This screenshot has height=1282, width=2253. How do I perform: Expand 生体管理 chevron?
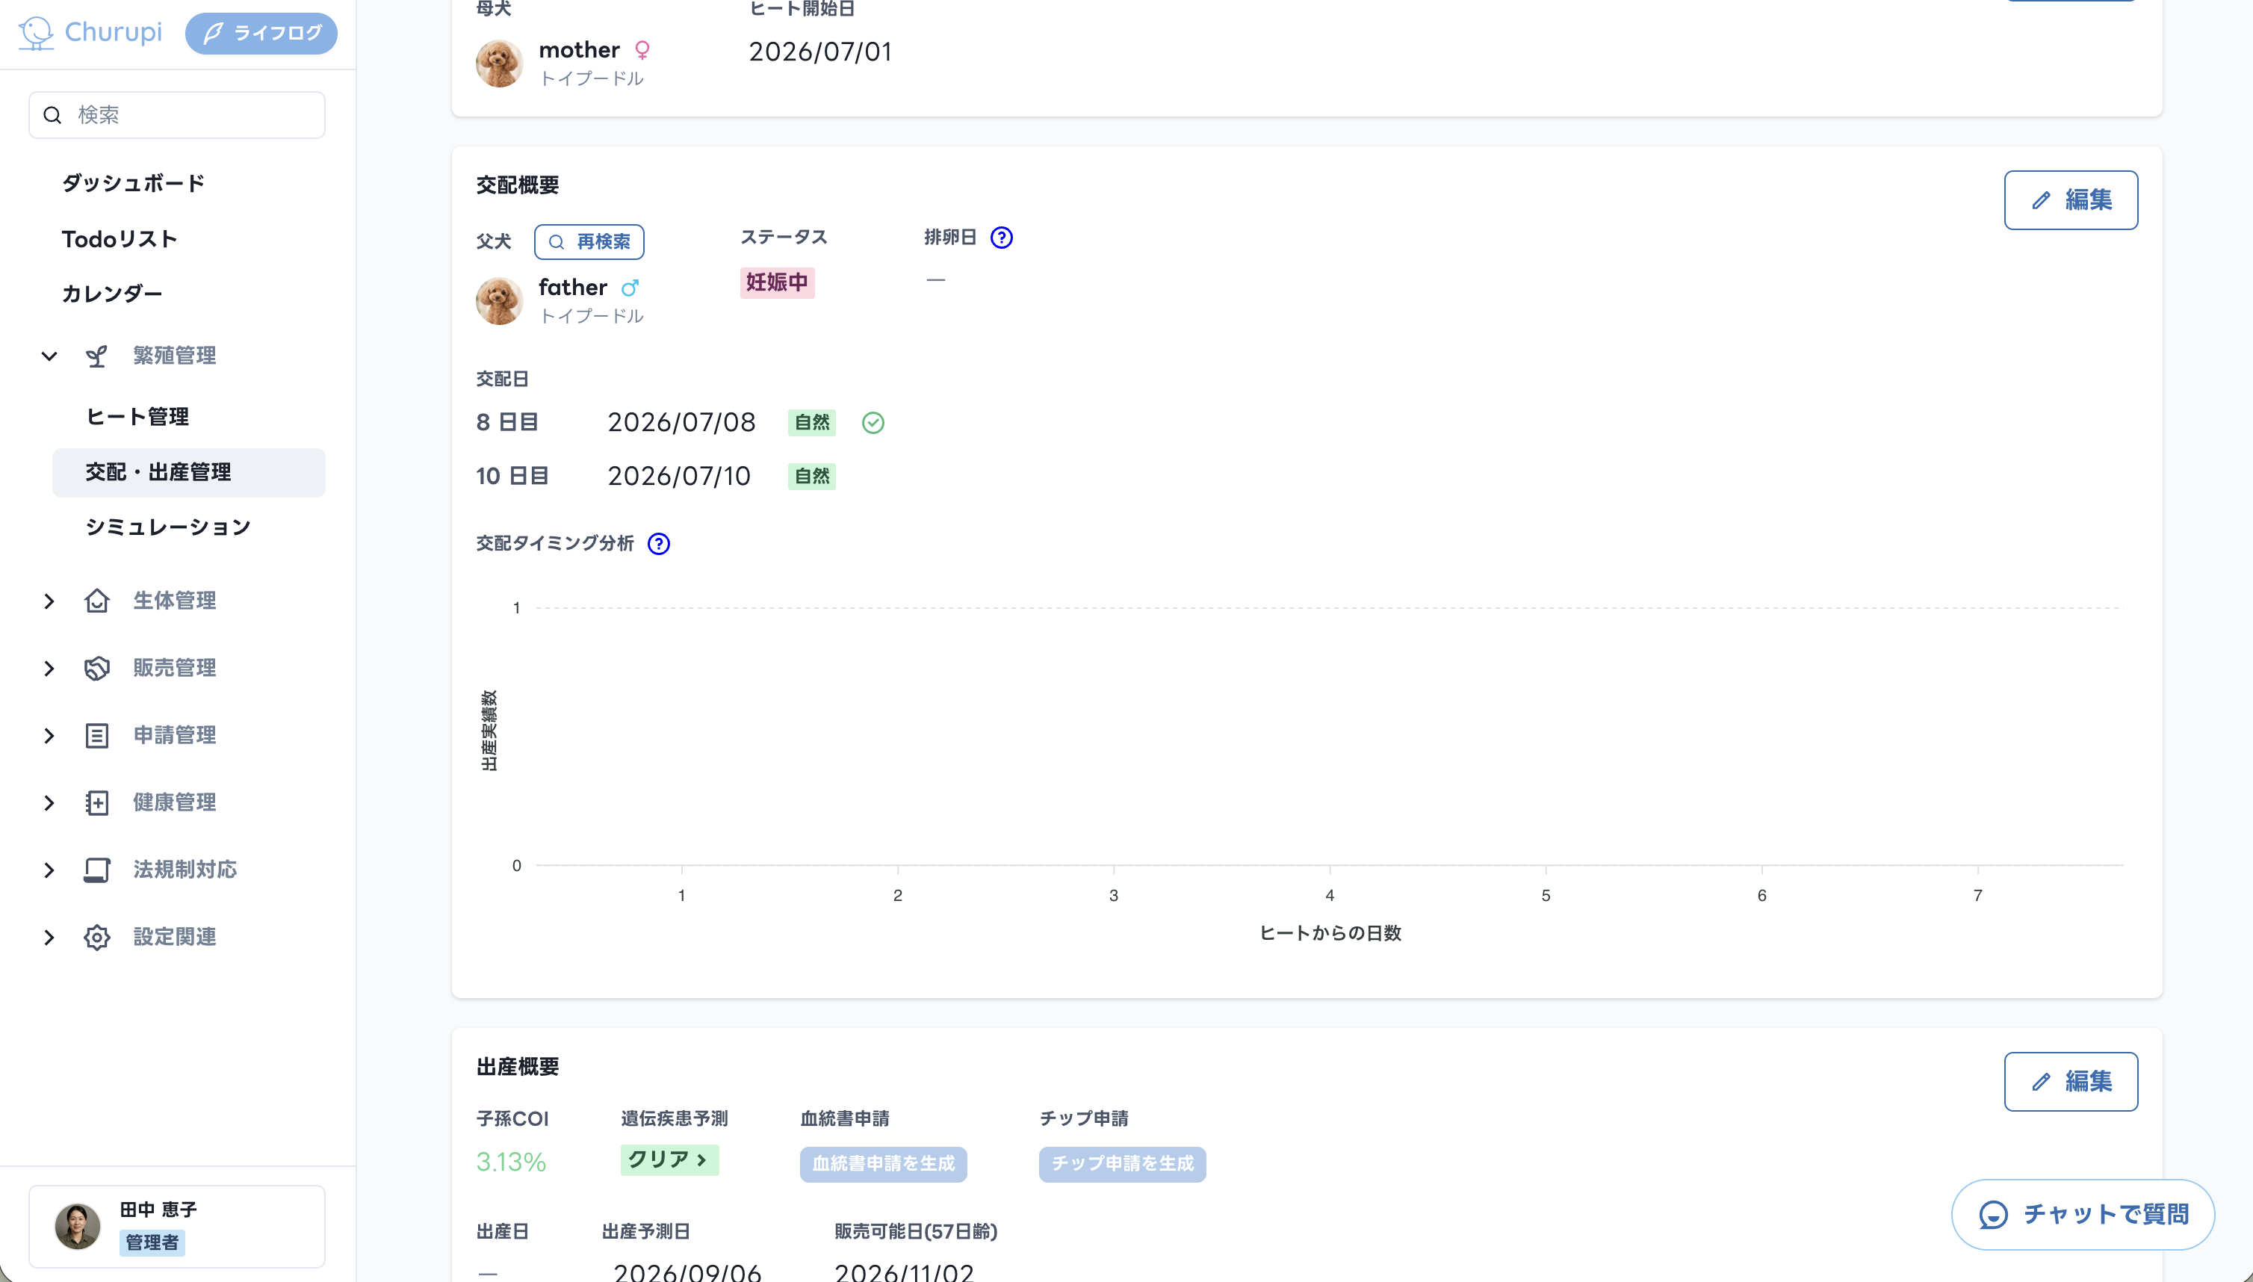point(49,601)
